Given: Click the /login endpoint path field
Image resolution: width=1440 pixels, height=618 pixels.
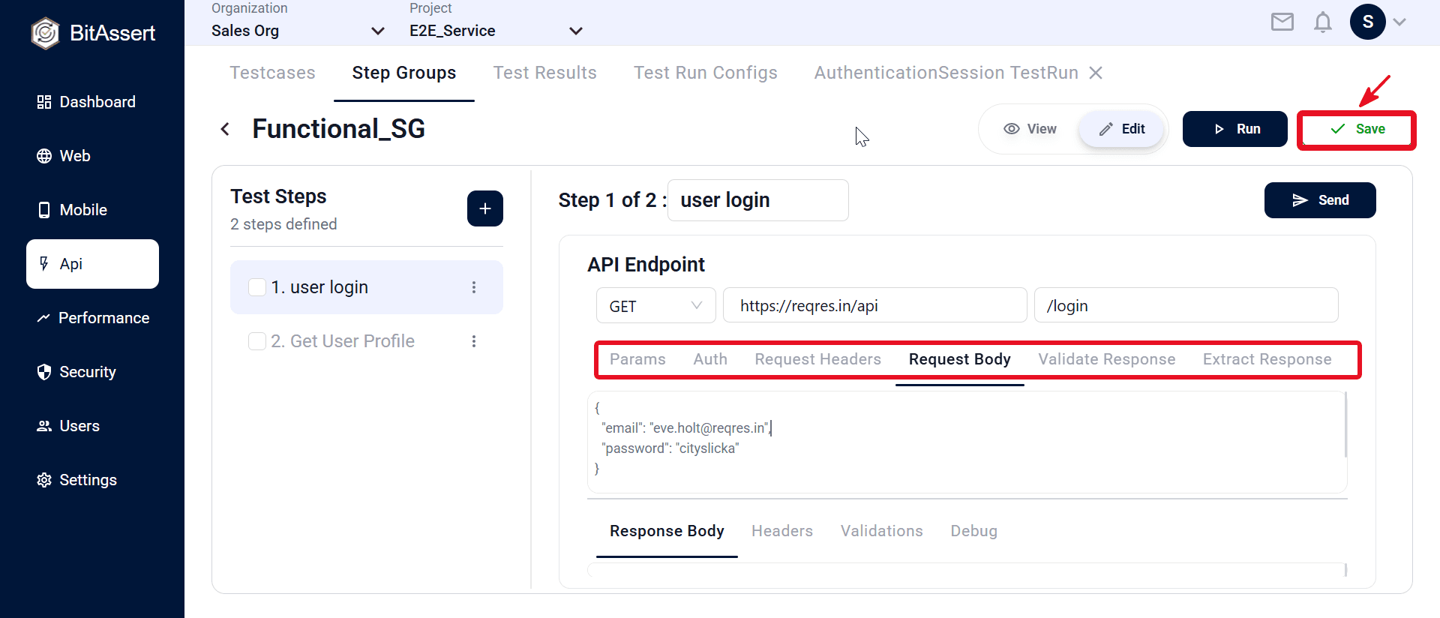Looking at the screenshot, I should click(1186, 306).
